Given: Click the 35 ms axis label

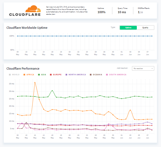Looking at the screenshot, I should pyautogui.click(x=12, y=84).
